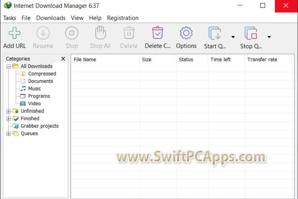Image resolution: width=298 pixels, height=199 pixels.
Task: Click the Unfinished folder icon
Action: tap(15, 111)
